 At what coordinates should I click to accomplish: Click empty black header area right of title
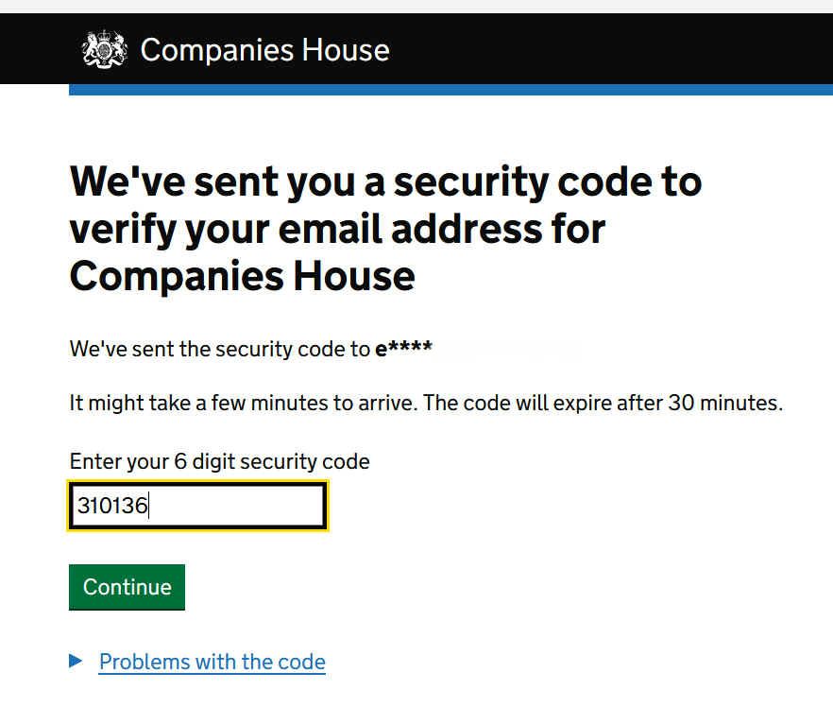(614, 49)
